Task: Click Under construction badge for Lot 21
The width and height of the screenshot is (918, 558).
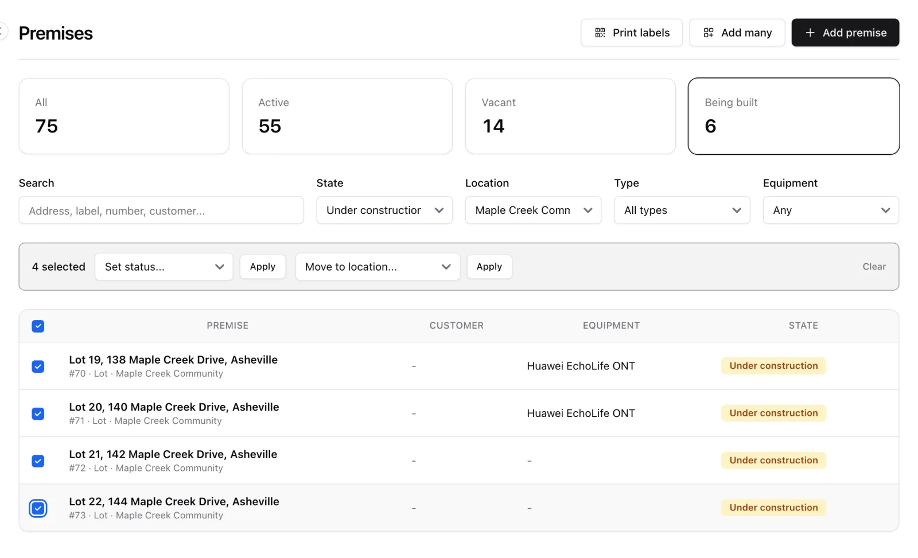Action: pyautogui.click(x=773, y=461)
